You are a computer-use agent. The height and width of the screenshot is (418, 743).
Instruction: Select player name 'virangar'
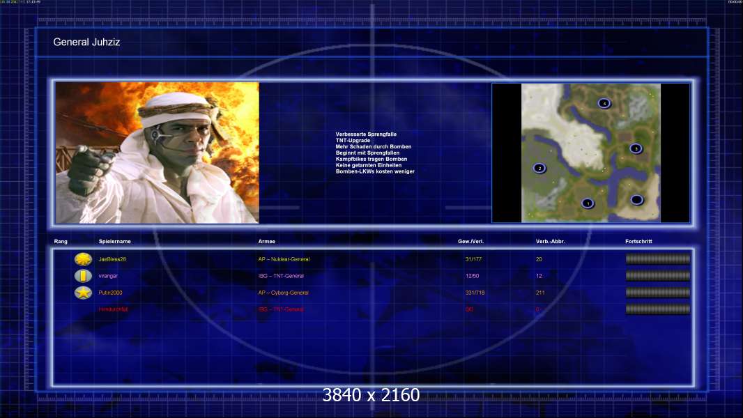point(108,276)
